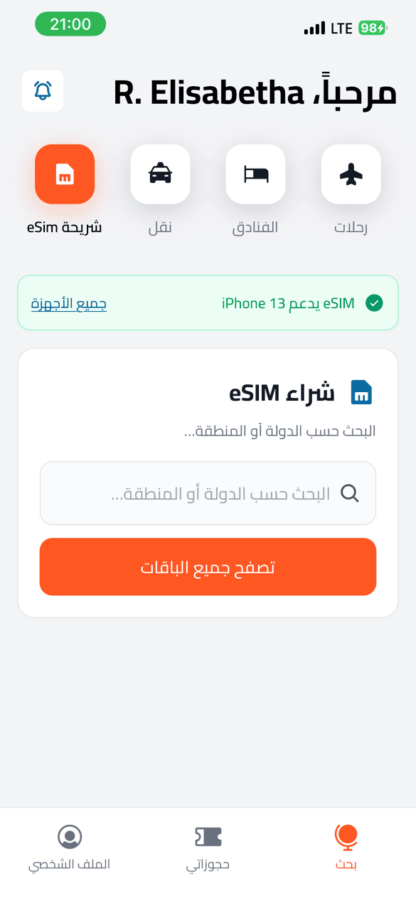Tap the iPhone 13 compatibility banner
416x901 pixels.
coord(208,302)
